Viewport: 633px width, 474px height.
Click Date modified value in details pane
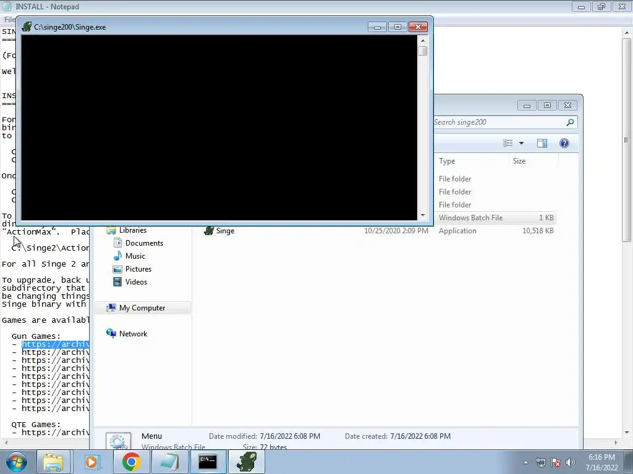tap(290, 436)
